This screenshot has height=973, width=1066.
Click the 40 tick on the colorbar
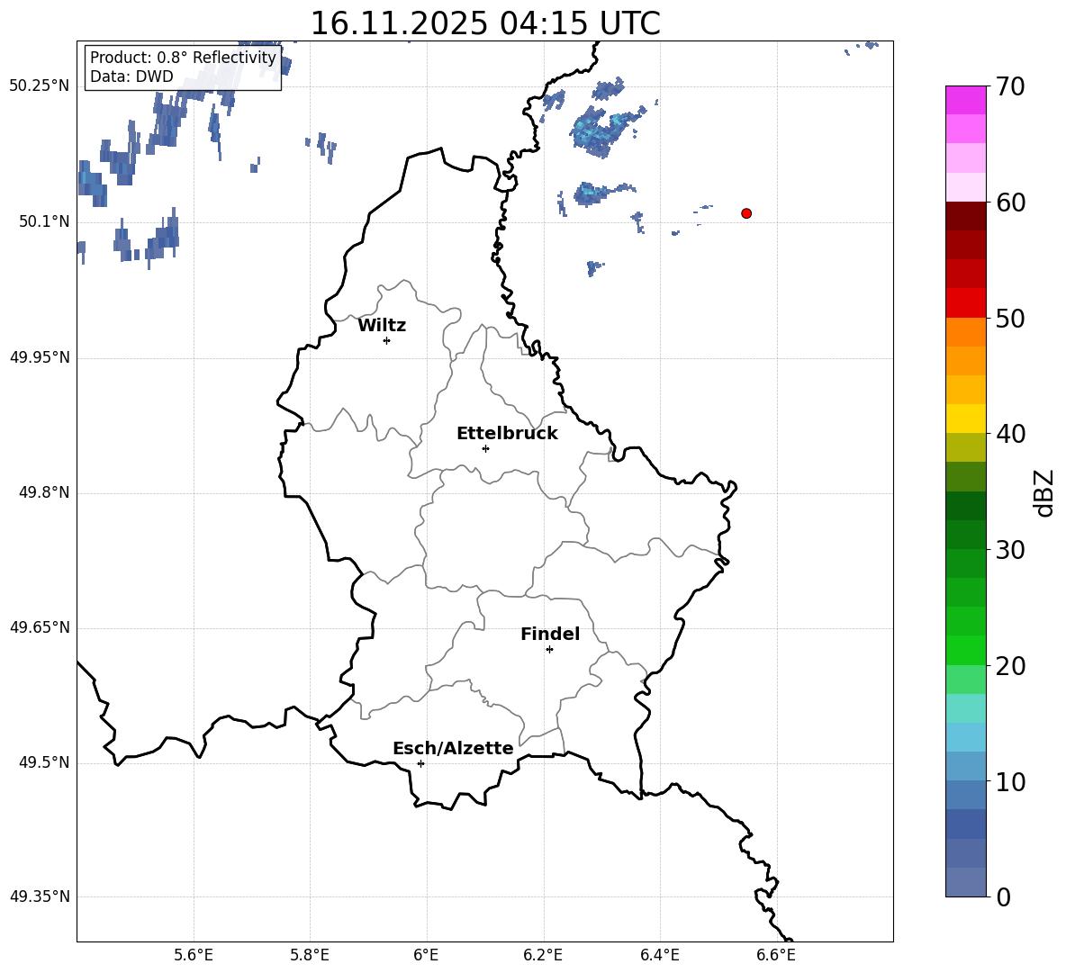pos(1010,434)
